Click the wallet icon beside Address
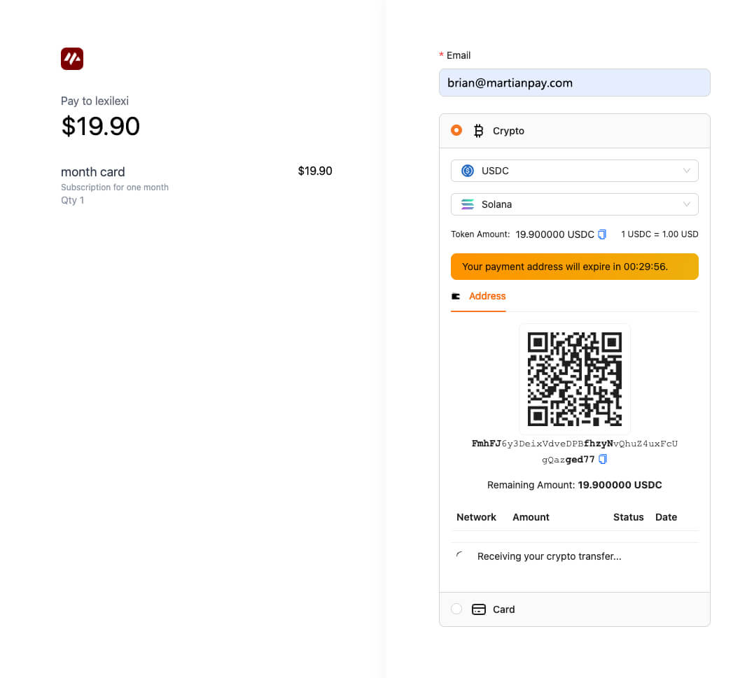Screen dimensions: 747x678 coord(456,296)
